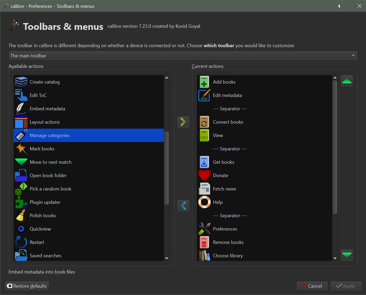The height and width of the screenshot is (295, 366).
Task: Select 'Remove books' text label
Action: point(228,242)
